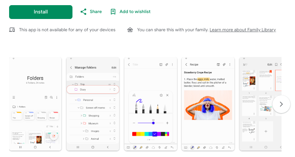Add the app to wishlist

(130, 11)
